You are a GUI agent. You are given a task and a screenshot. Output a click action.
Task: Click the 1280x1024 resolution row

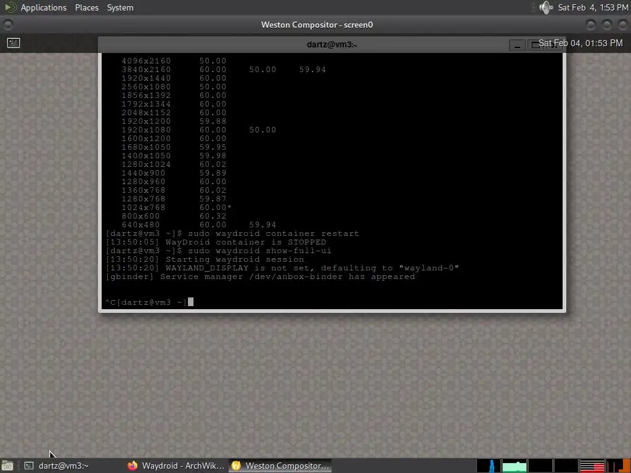pyautogui.click(x=174, y=164)
